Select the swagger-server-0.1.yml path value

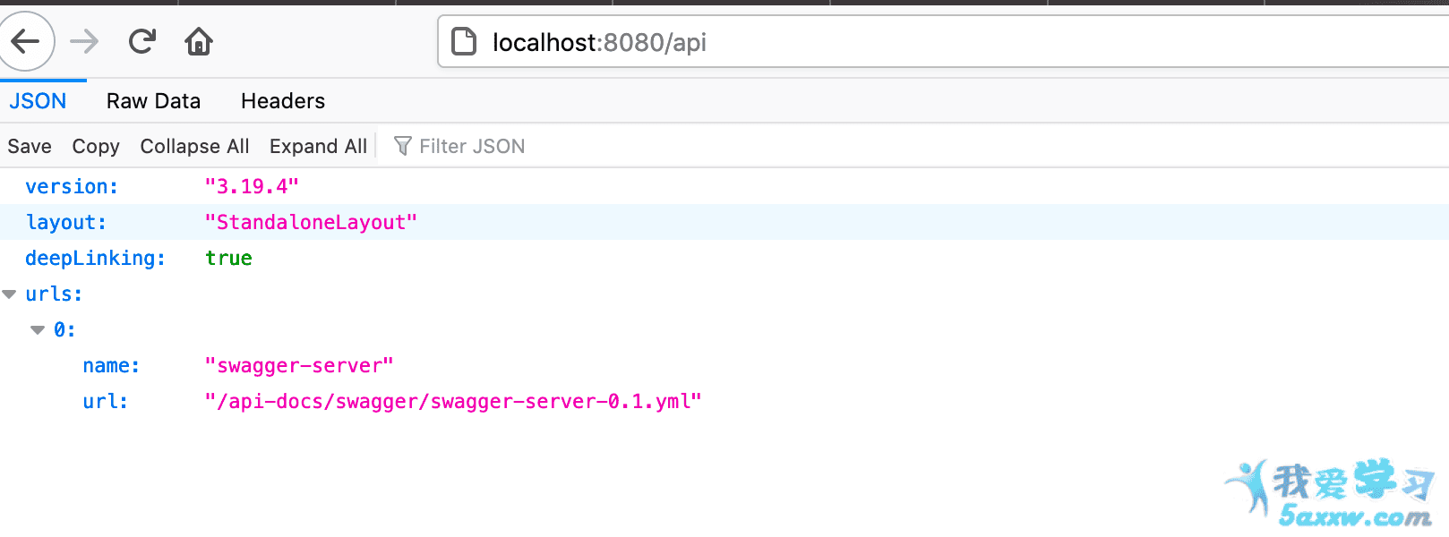pos(453,401)
